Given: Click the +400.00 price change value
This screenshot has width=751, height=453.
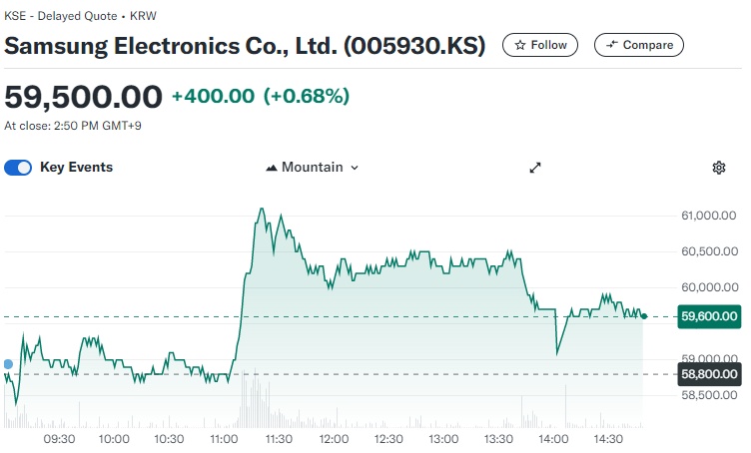Looking at the screenshot, I should pos(213,96).
